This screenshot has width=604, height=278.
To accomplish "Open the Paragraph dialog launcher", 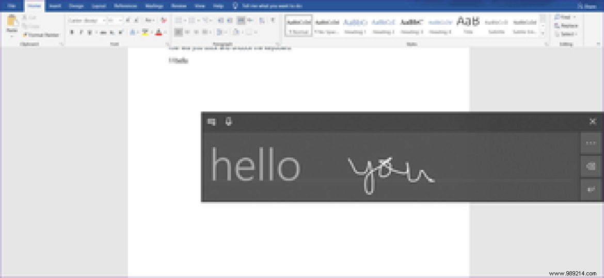I will coord(278,45).
